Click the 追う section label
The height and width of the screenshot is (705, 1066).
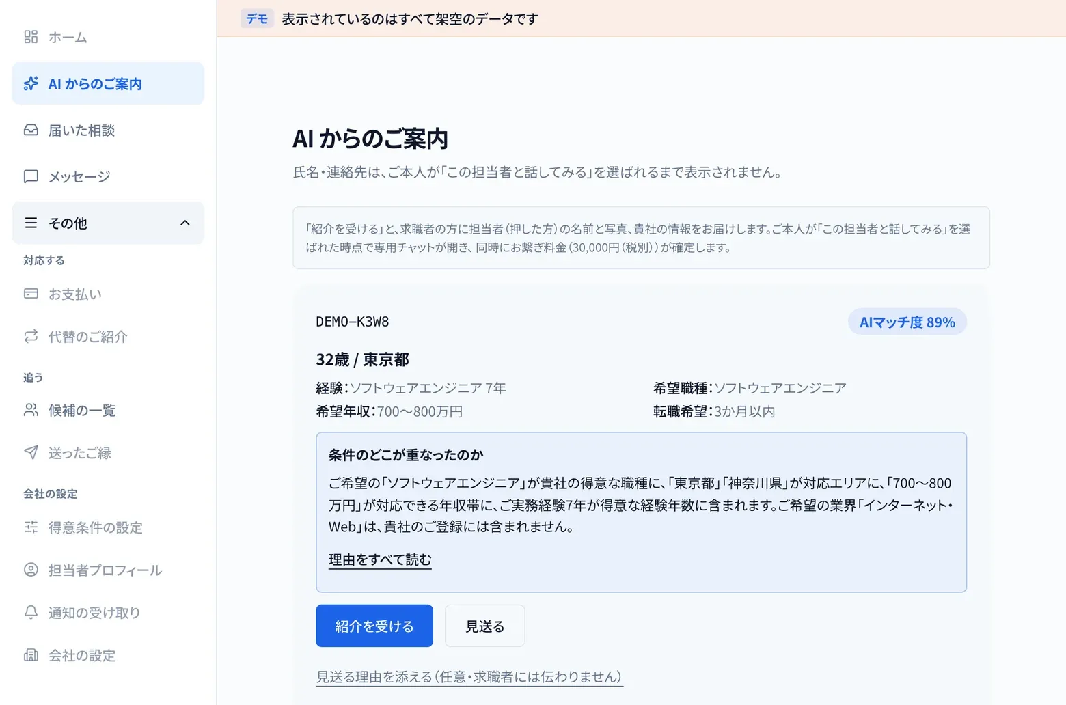coord(33,377)
